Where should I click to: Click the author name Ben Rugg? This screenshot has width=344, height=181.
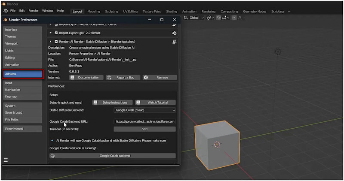tap(76, 66)
